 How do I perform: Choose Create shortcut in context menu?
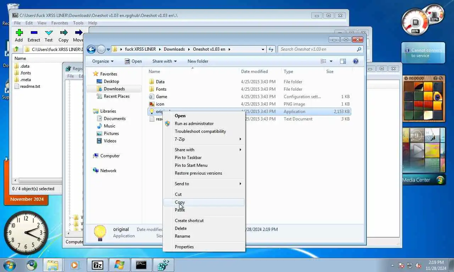(204, 221)
